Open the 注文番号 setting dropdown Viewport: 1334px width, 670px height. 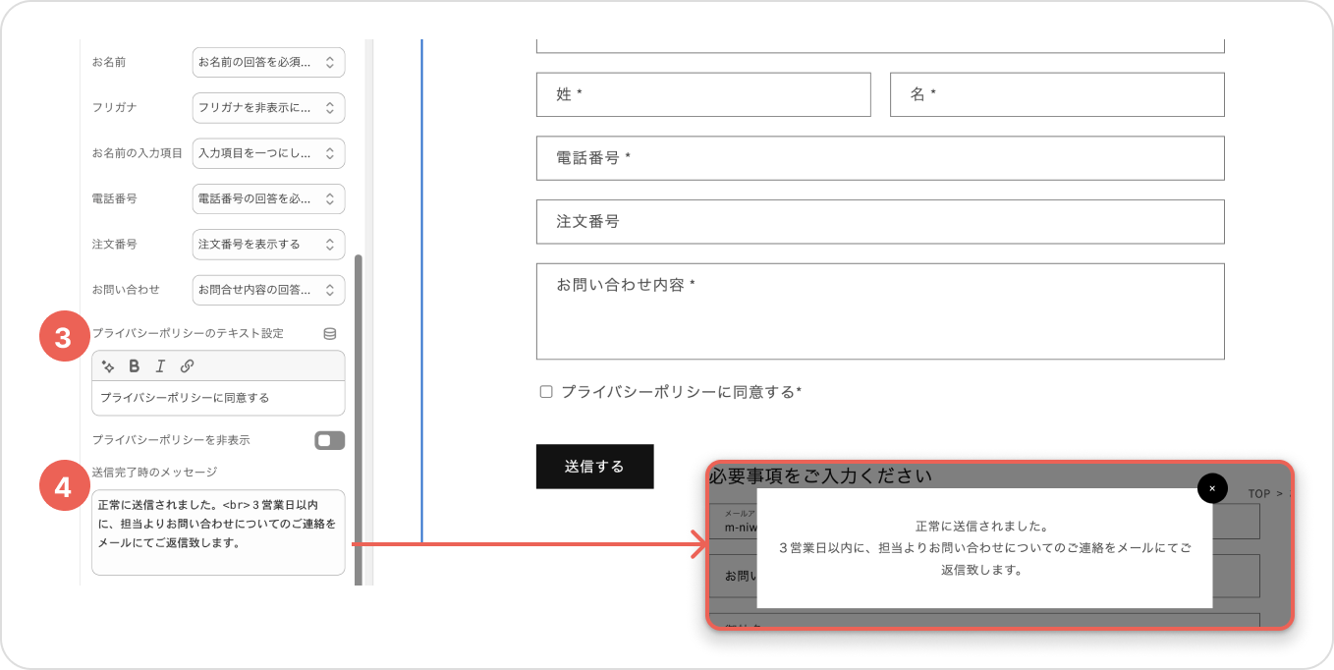pyautogui.click(x=269, y=244)
